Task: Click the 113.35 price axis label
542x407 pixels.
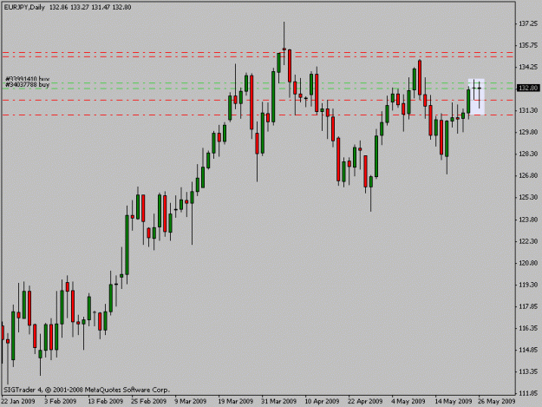Action: tap(528, 371)
